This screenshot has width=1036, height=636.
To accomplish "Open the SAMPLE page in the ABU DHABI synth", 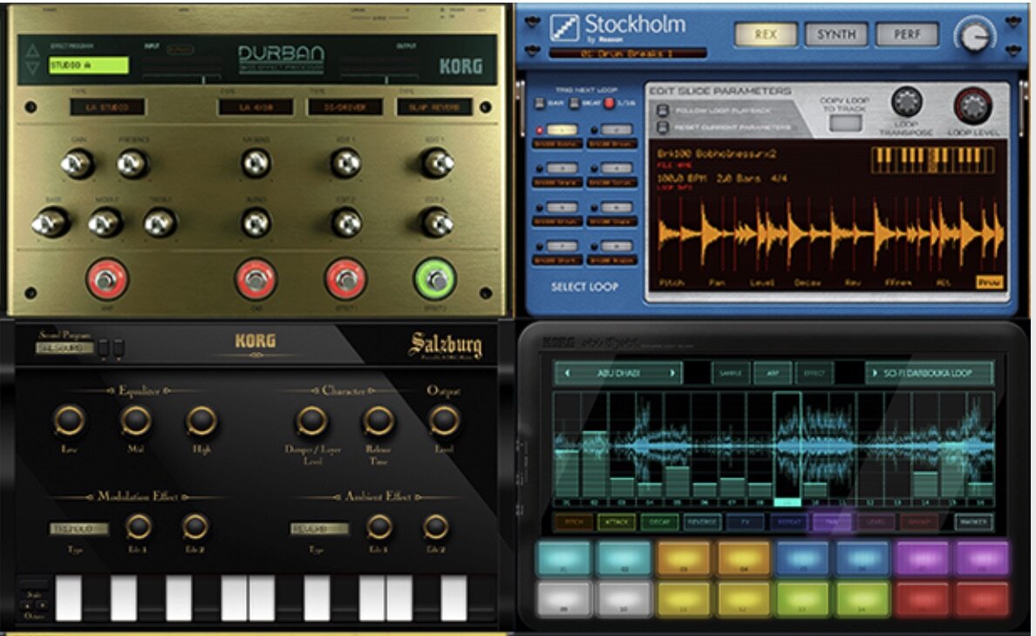I will pyautogui.click(x=731, y=374).
